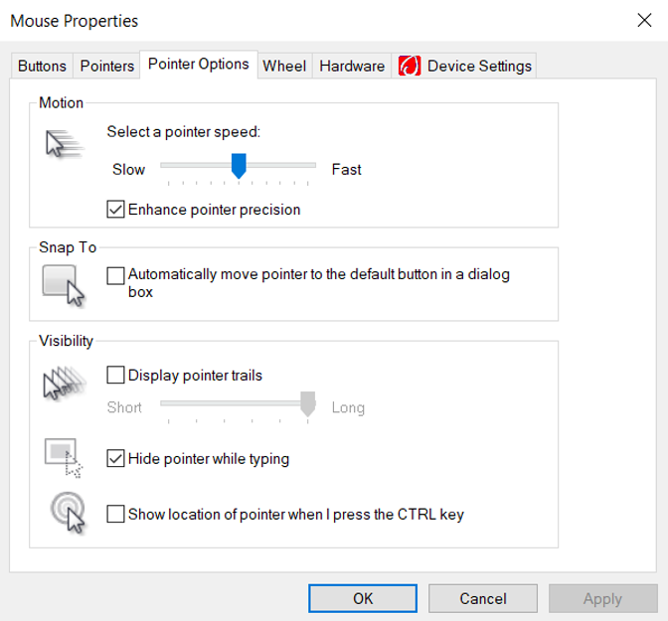Disable Enhance pointer precision checkbox
This screenshot has width=668, height=621.
click(x=115, y=209)
